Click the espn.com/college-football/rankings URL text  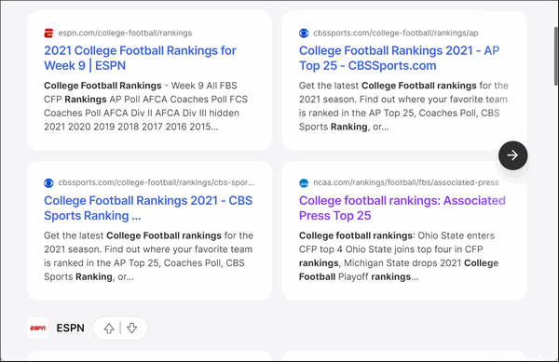pos(125,34)
